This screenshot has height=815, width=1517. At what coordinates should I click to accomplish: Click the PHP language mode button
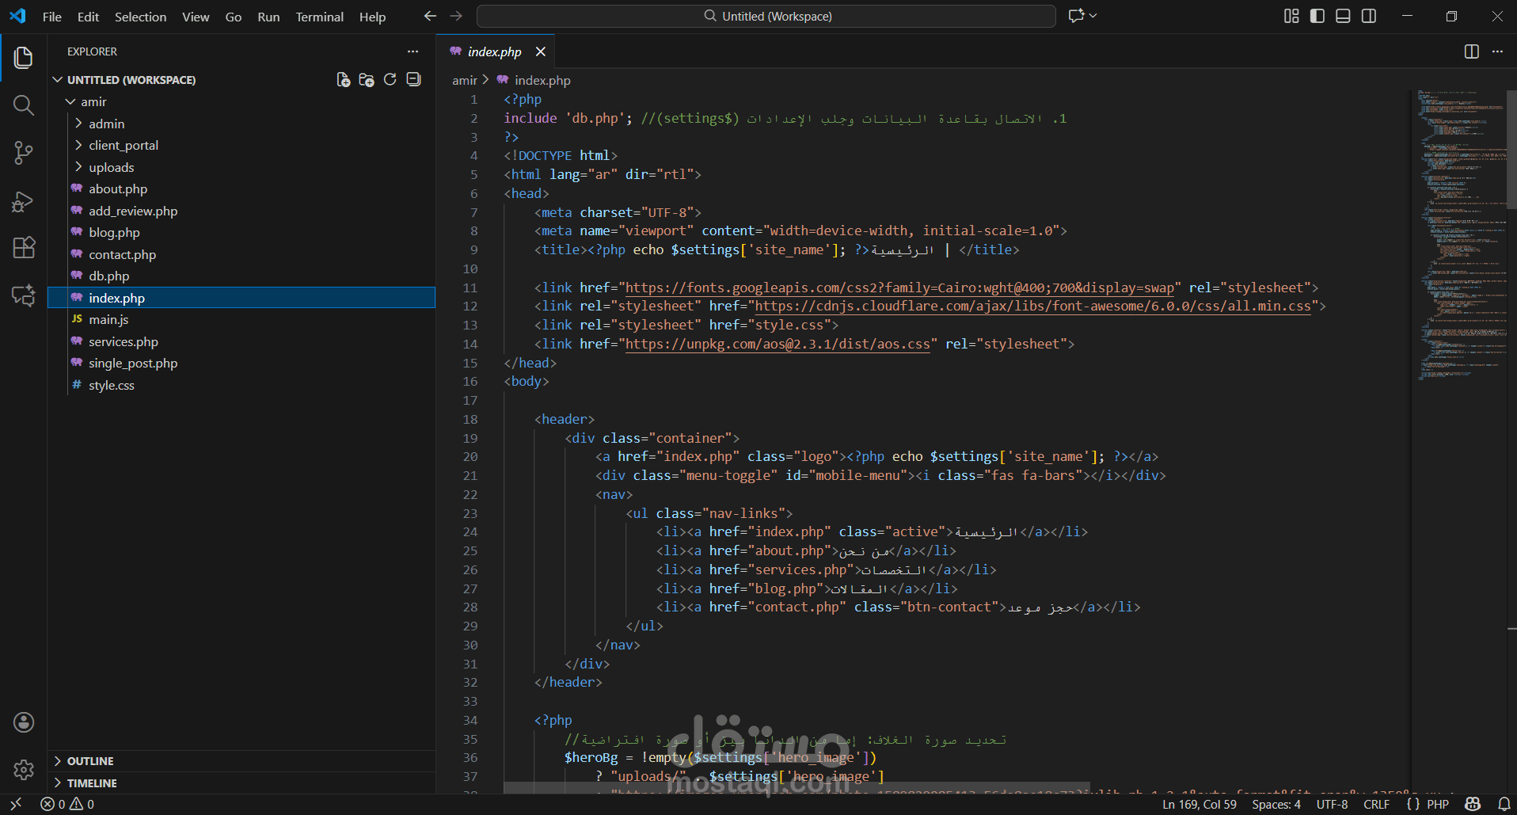(1437, 805)
